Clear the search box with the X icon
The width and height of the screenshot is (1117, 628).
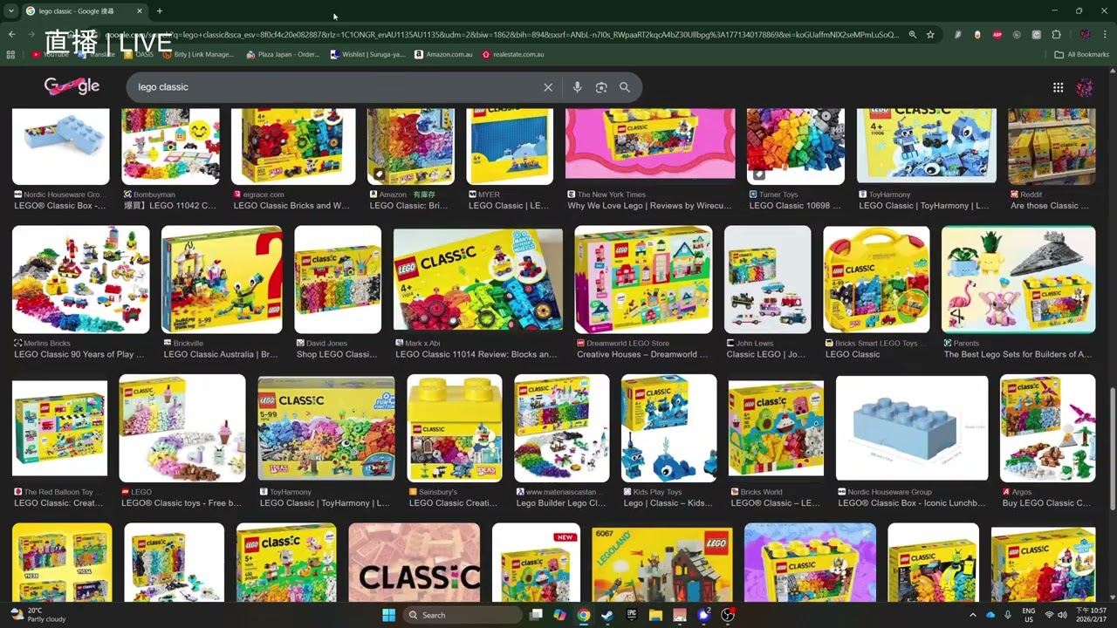pyautogui.click(x=548, y=87)
